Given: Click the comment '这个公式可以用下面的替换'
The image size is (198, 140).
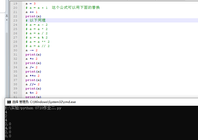Looking at the screenshot, I should pyautogui.click(x=76, y=7).
